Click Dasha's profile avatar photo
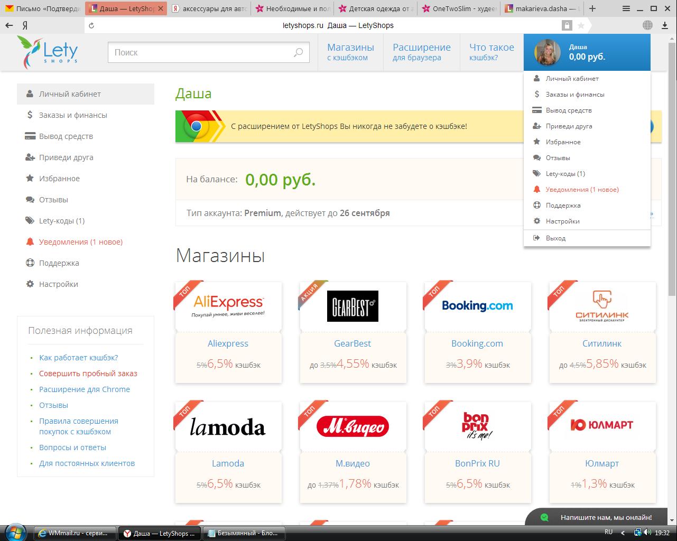The width and height of the screenshot is (677, 541). pos(548,52)
